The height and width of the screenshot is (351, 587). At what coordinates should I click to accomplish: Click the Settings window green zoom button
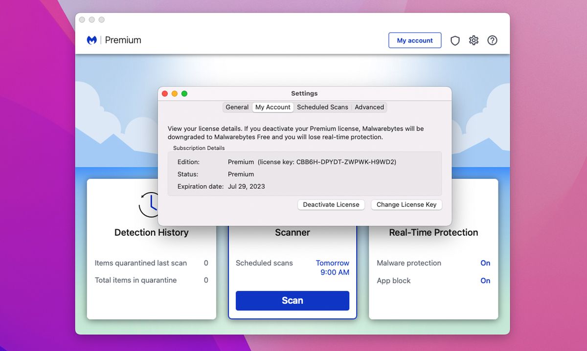(x=184, y=93)
